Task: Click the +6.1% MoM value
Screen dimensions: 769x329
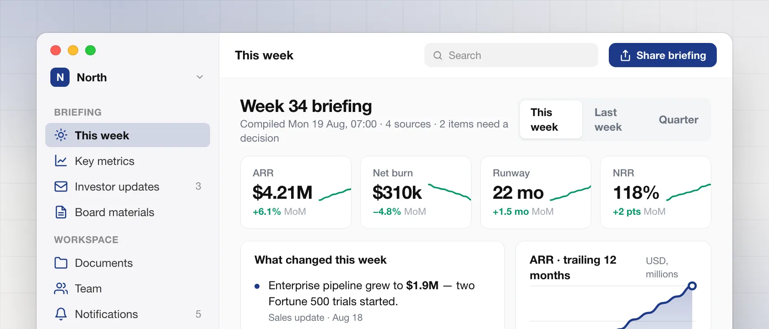Action: (279, 212)
